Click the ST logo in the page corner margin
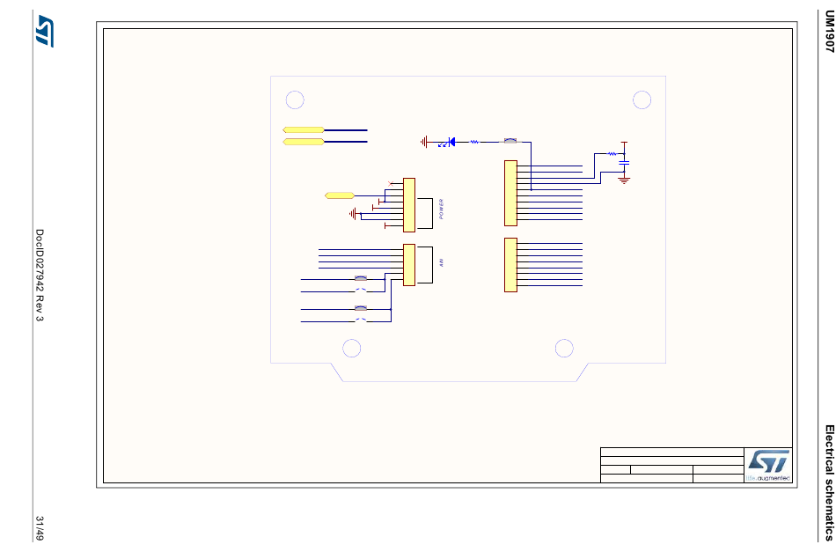 click(x=45, y=31)
